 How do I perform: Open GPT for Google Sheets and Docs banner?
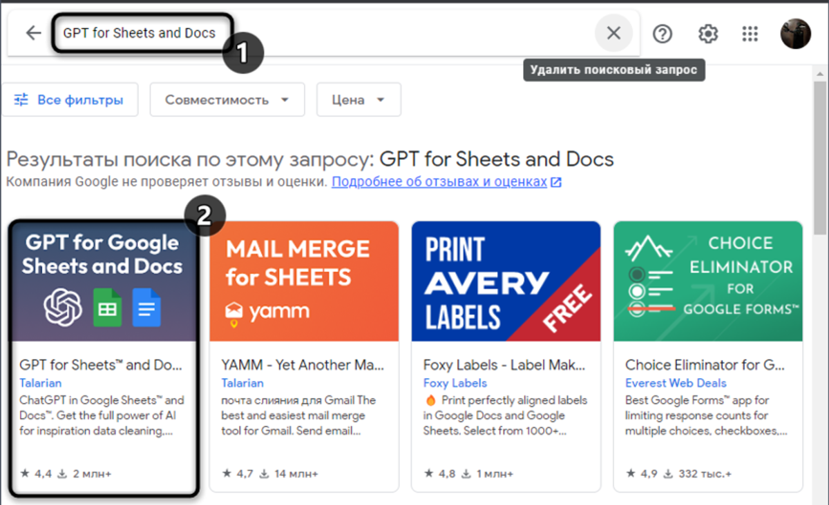click(x=103, y=281)
